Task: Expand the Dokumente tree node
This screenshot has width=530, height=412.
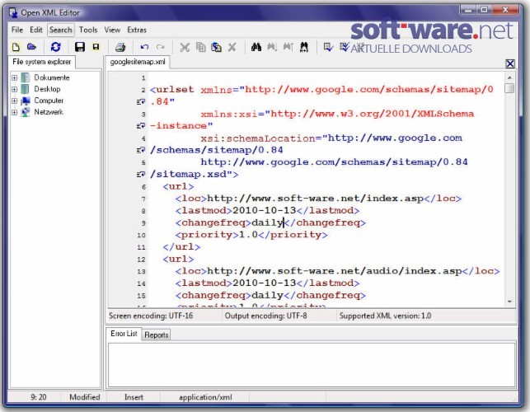Action: point(14,77)
